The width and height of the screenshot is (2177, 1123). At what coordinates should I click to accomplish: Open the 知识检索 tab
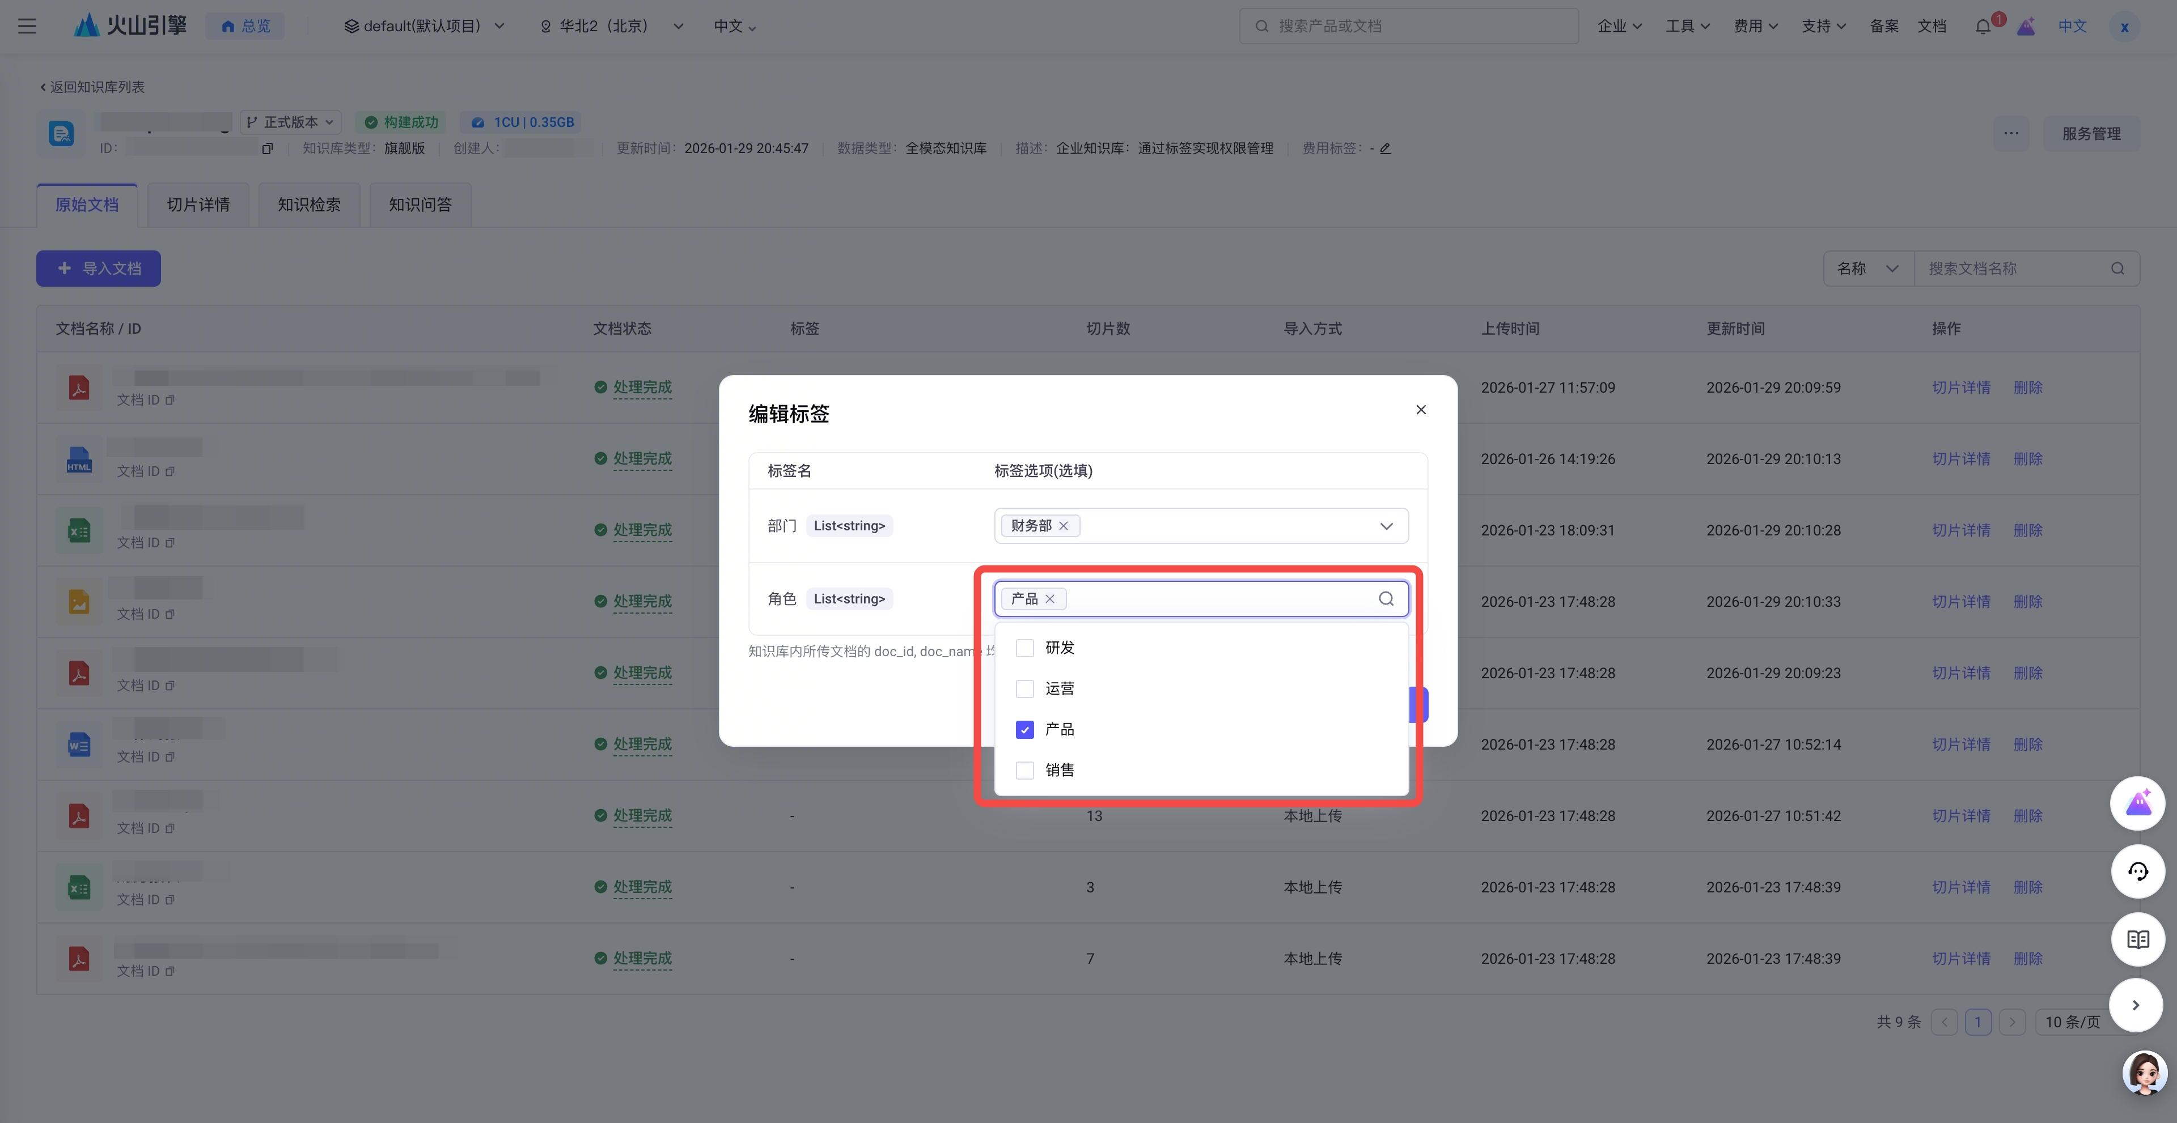click(x=308, y=205)
